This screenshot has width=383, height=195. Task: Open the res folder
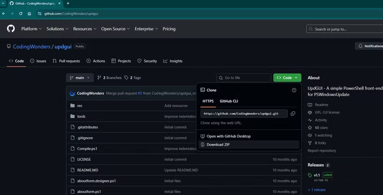[x=80, y=106]
